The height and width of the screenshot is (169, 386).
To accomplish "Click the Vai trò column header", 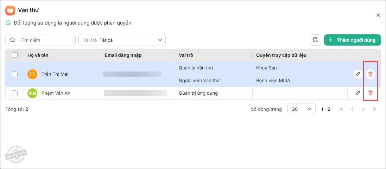I will click(186, 55).
